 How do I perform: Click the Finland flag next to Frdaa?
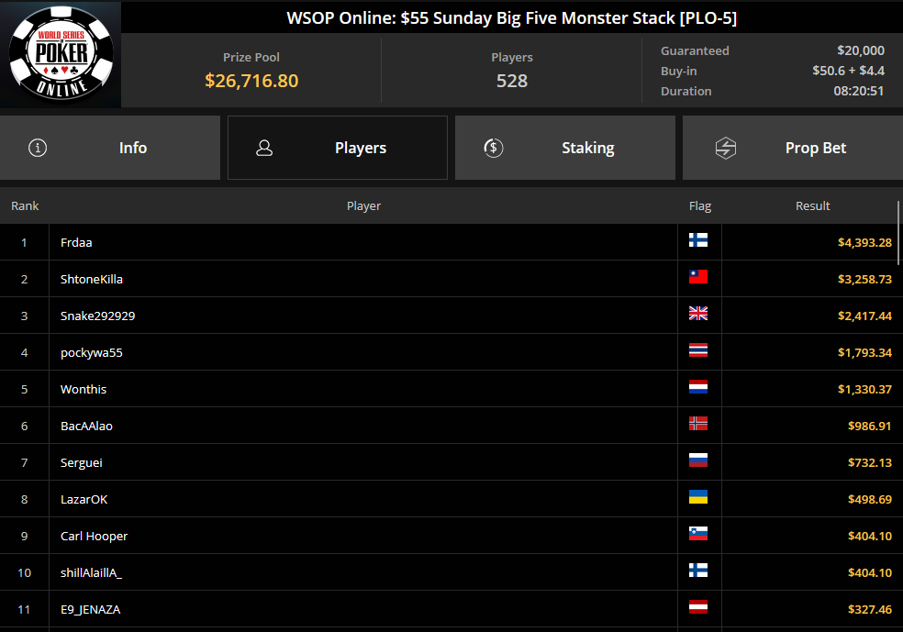pyautogui.click(x=698, y=240)
